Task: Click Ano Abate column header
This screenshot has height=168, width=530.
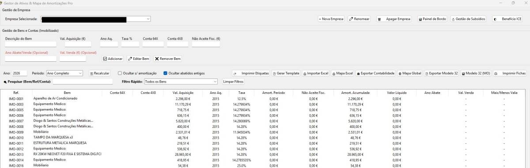Action: (x=432, y=93)
